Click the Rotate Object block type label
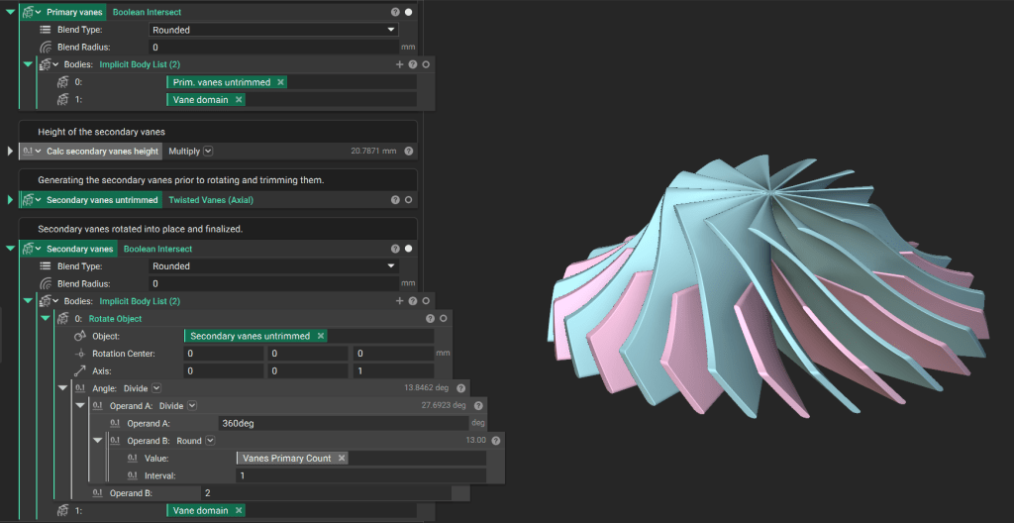The height and width of the screenshot is (523, 1014). [115, 319]
